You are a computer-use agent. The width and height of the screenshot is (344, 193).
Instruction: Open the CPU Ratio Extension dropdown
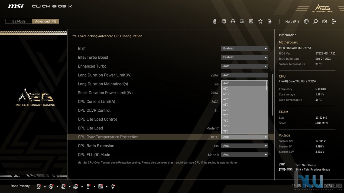point(245,146)
